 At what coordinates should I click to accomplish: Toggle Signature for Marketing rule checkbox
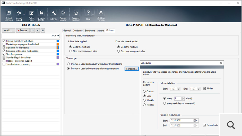click(x=4, y=48)
